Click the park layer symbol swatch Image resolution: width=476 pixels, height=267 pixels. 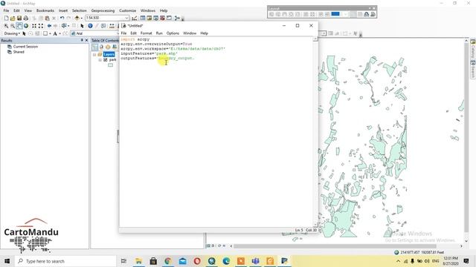(x=111, y=65)
